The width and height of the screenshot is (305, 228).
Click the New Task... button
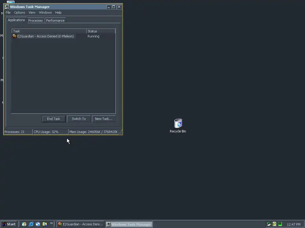coord(103,119)
